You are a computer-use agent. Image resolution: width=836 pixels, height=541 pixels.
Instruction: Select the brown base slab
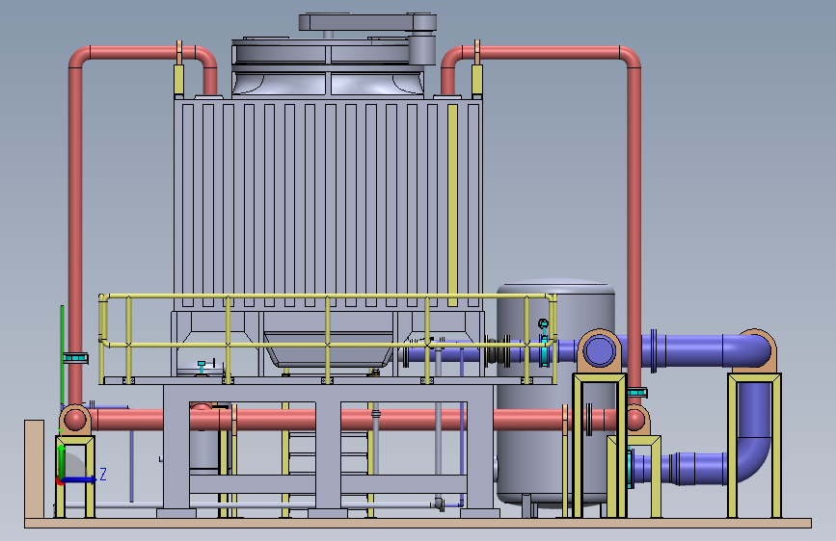coord(418,523)
